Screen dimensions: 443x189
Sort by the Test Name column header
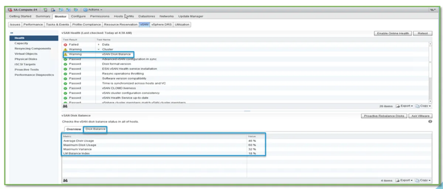262,39
